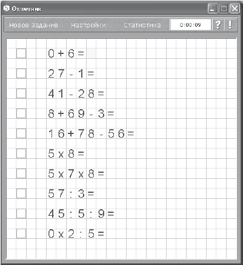Click the exclamation mark icon
Viewport: 243px width, 265px height.
tap(230, 25)
